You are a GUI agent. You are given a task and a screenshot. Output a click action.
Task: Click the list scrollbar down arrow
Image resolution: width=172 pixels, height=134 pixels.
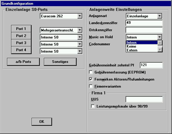(160, 50)
